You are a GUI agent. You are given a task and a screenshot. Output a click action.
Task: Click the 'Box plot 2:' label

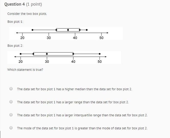(x=15, y=46)
